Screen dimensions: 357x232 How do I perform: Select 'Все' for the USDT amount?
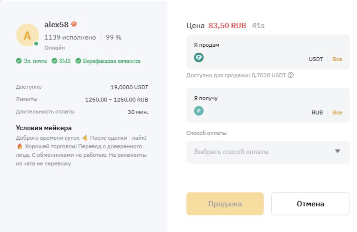point(337,59)
